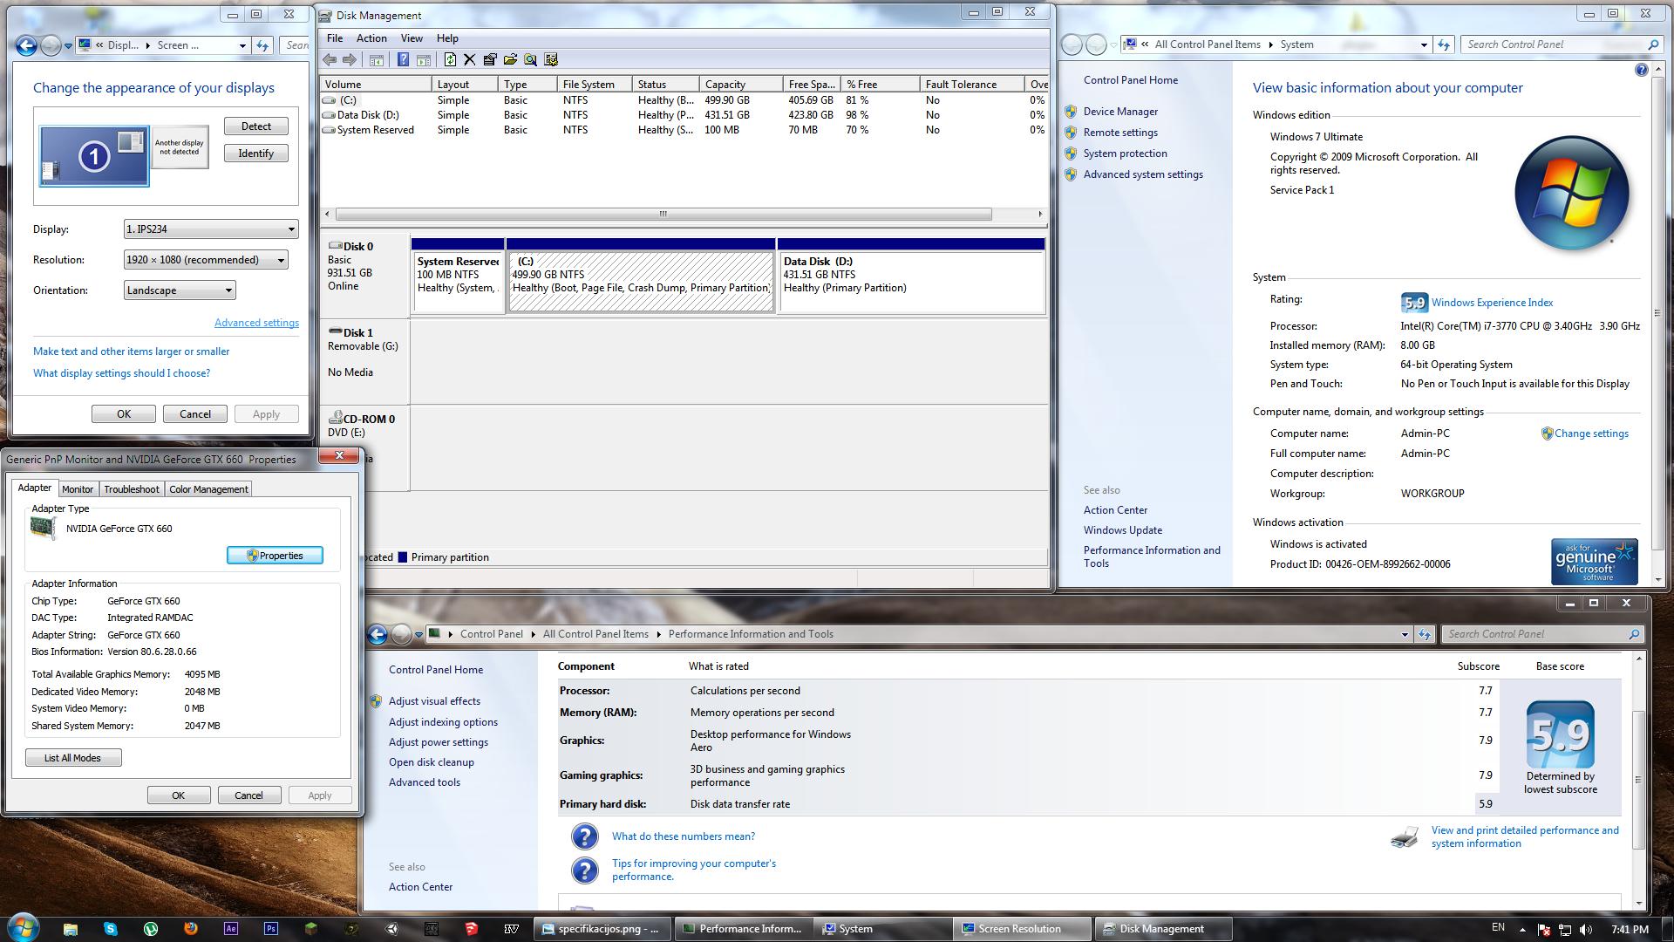The image size is (1674, 942).
Task: Launch Firefox from the taskbar
Action: coord(191,929)
